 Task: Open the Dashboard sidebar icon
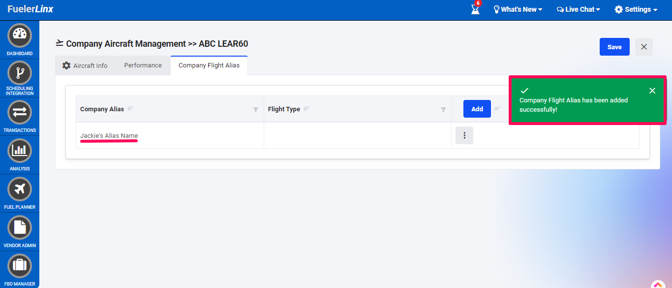tap(20, 36)
